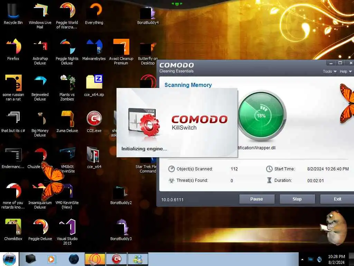Select the Endermanch desktop icon
Image resolution: width=354 pixels, height=266 pixels.
(13, 158)
